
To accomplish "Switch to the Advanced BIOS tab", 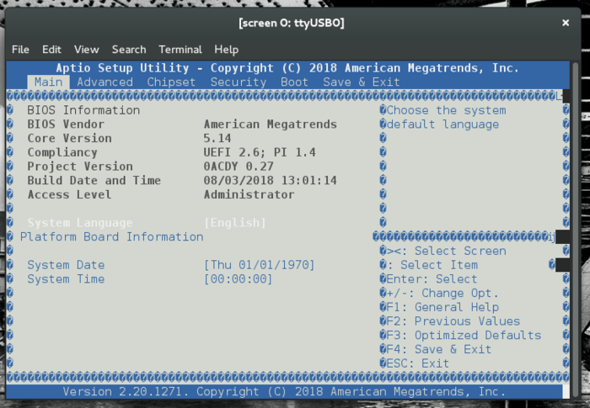I will pos(105,82).
